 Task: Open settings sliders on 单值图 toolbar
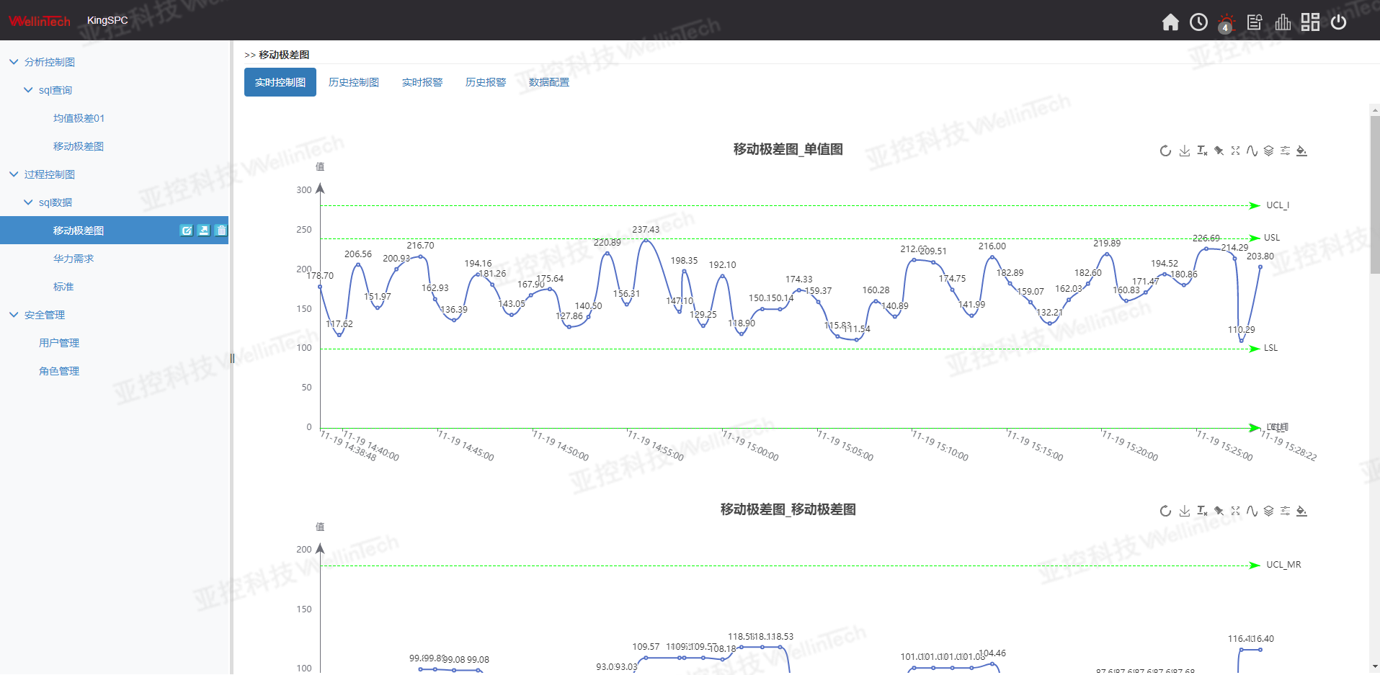click(1285, 151)
